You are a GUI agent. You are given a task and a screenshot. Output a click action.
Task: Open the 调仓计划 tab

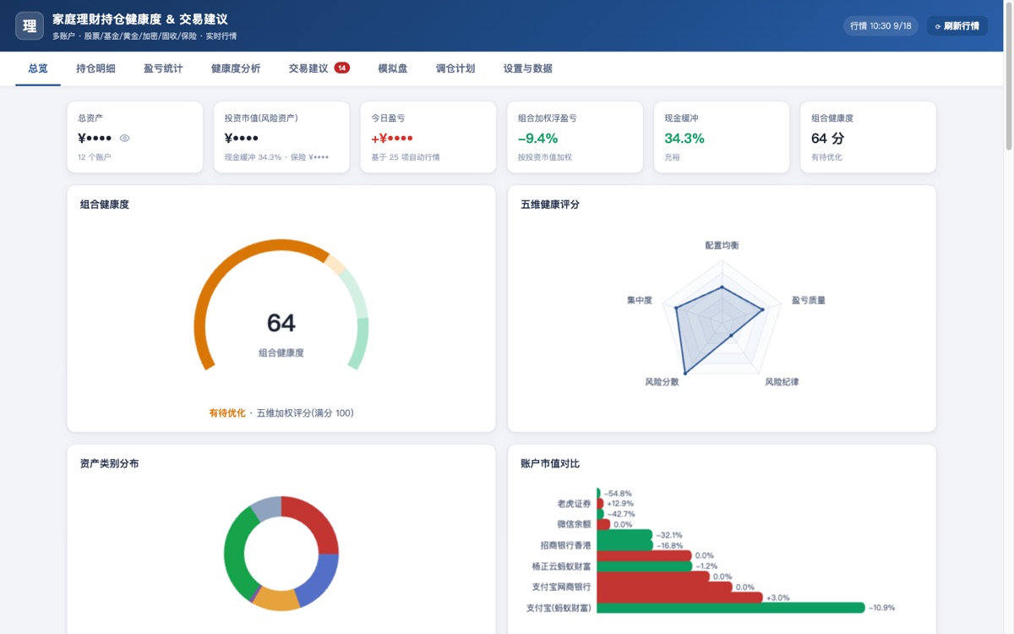tap(455, 68)
